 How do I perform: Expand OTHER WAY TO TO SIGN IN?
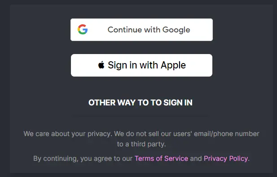tap(141, 103)
